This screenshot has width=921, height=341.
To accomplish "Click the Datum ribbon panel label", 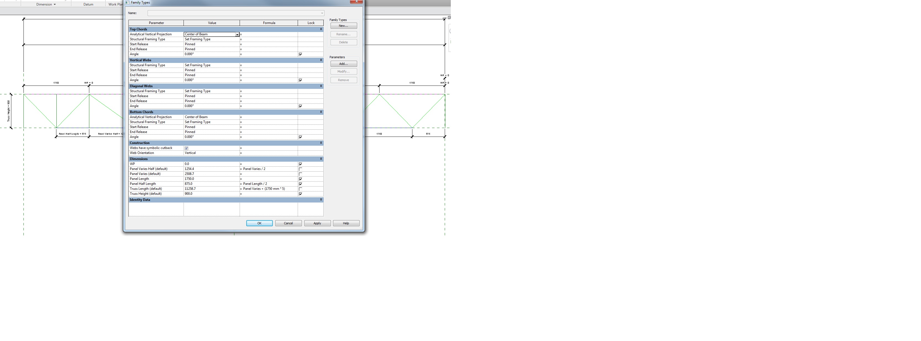I will tap(88, 4).
